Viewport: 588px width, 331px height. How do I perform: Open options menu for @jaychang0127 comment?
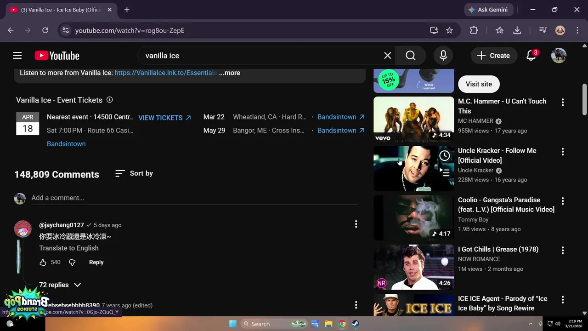click(356, 224)
